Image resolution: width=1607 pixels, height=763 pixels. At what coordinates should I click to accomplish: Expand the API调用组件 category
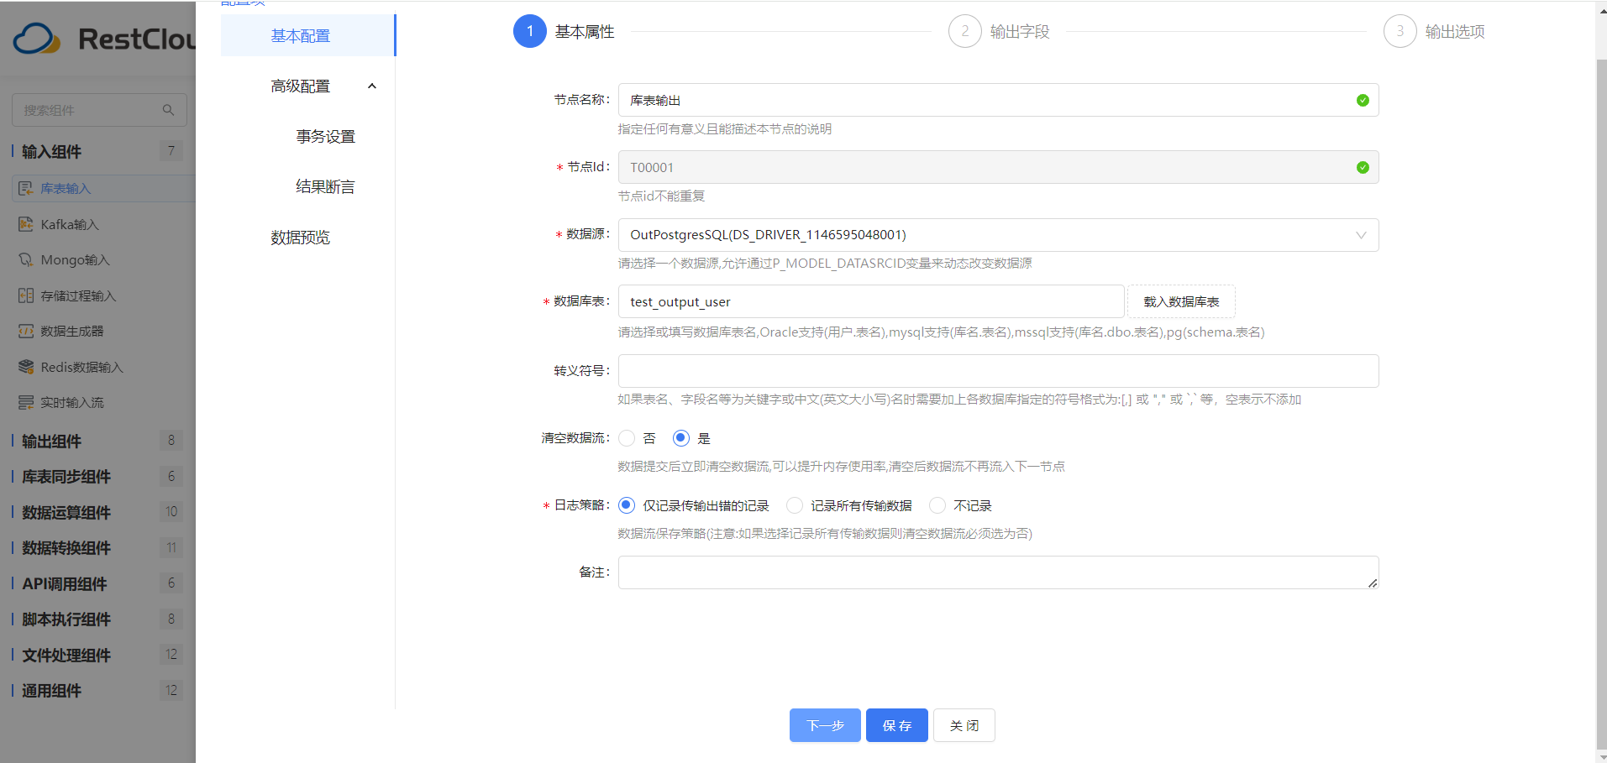(x=97, y=583)
